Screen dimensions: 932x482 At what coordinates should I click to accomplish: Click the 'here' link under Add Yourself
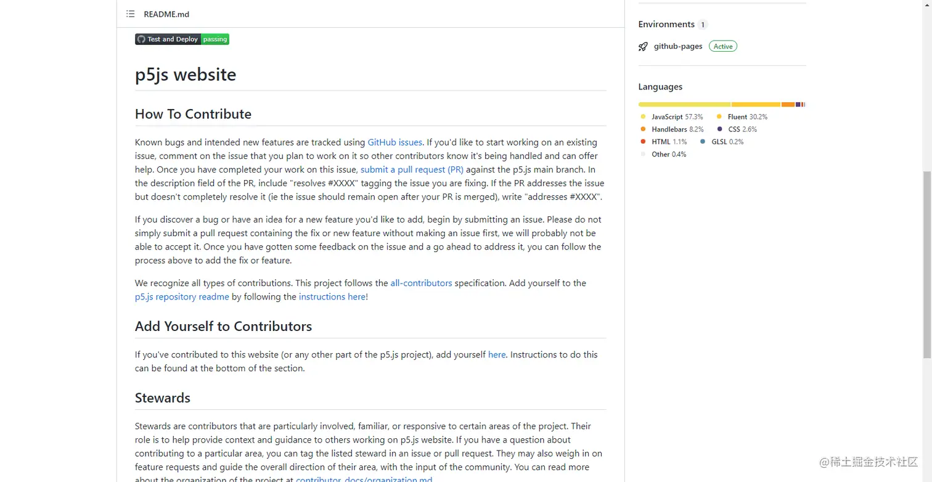tap(497, 354)
